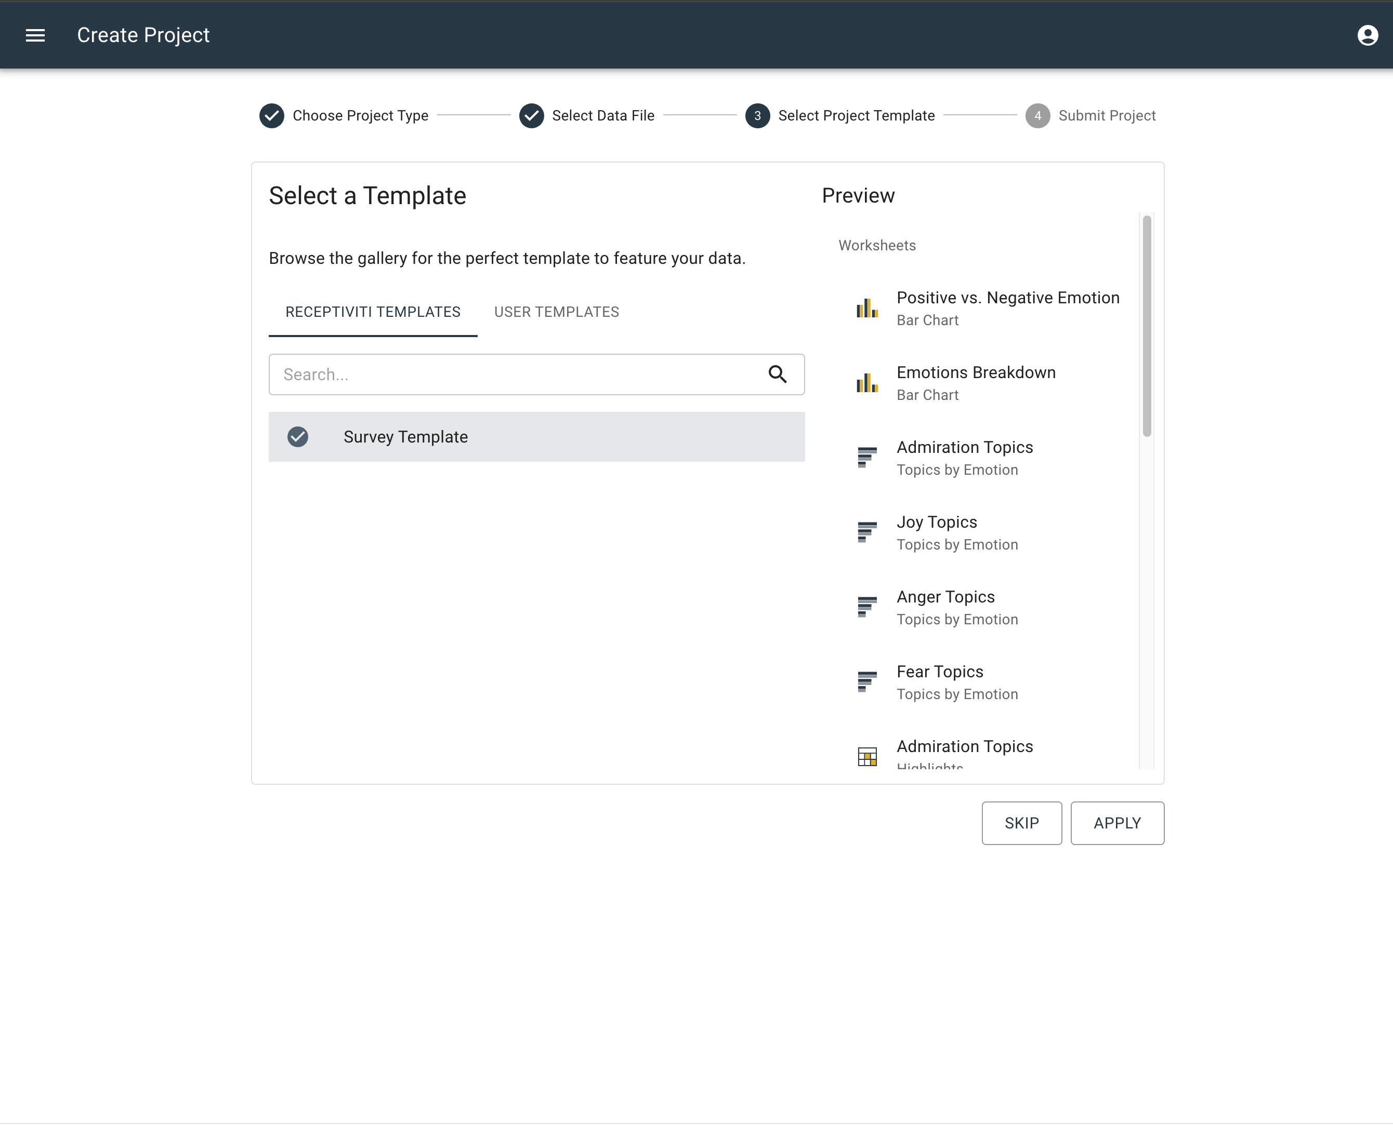Click Emotions Breakdown bar chart icon
Viewport: 1393px width, 1125px height.
coord(866,383)
